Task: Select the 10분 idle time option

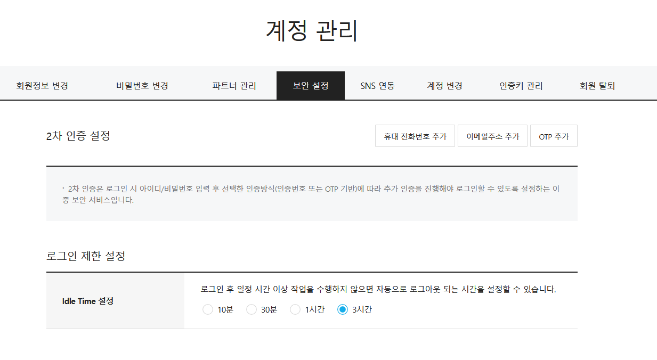Action: (208, 309)
